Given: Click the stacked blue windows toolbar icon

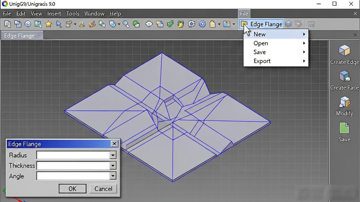Looking at the screenshot, I should point(18,24).
